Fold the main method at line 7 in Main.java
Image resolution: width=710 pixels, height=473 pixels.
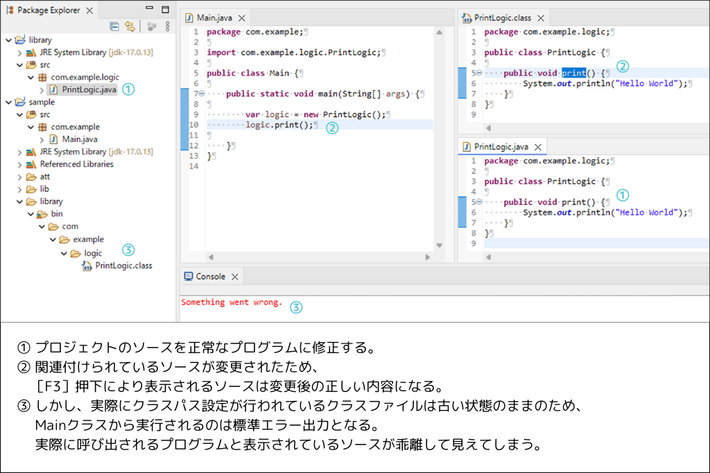202,93
